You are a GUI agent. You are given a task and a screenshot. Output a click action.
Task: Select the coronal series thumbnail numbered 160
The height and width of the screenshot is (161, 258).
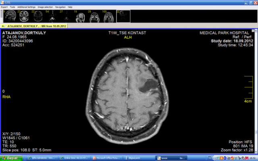point(109,16)
